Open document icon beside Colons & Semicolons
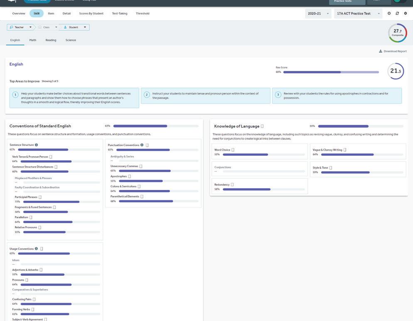This screenshot has height=321, width=413. point(139,186)
